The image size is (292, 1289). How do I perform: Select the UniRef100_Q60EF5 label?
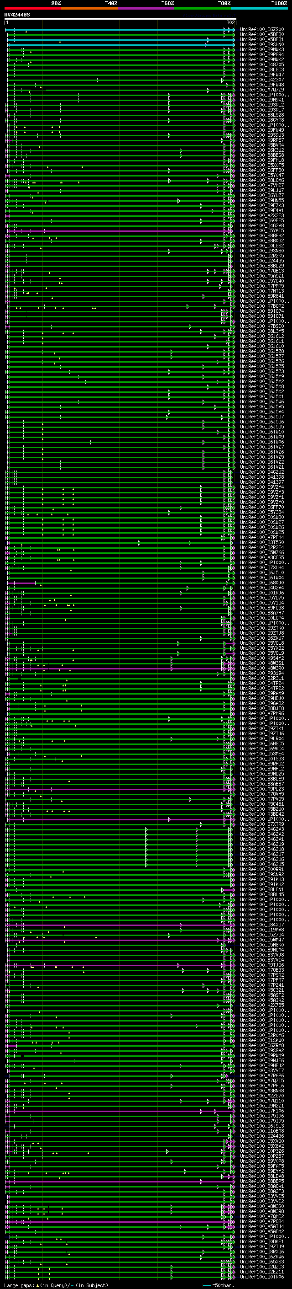coord(262,221)
